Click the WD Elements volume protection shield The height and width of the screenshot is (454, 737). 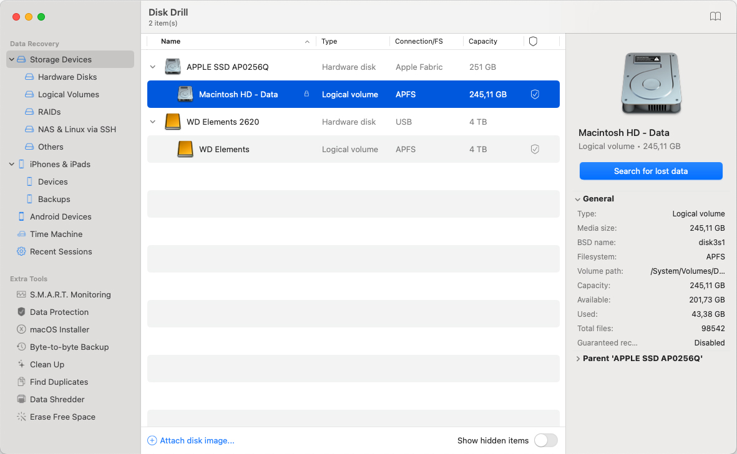point(535,149)
